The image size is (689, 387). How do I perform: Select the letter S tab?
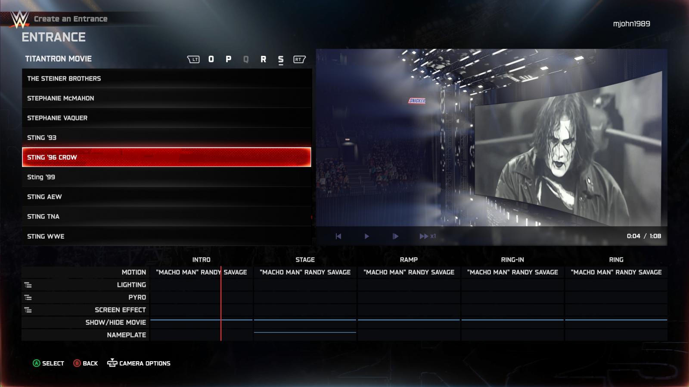pos(281,59)
